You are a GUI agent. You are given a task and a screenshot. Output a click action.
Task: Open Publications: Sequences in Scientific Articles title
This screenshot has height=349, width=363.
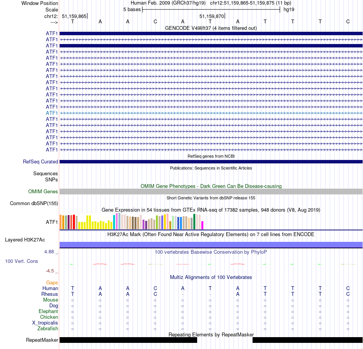211,168
